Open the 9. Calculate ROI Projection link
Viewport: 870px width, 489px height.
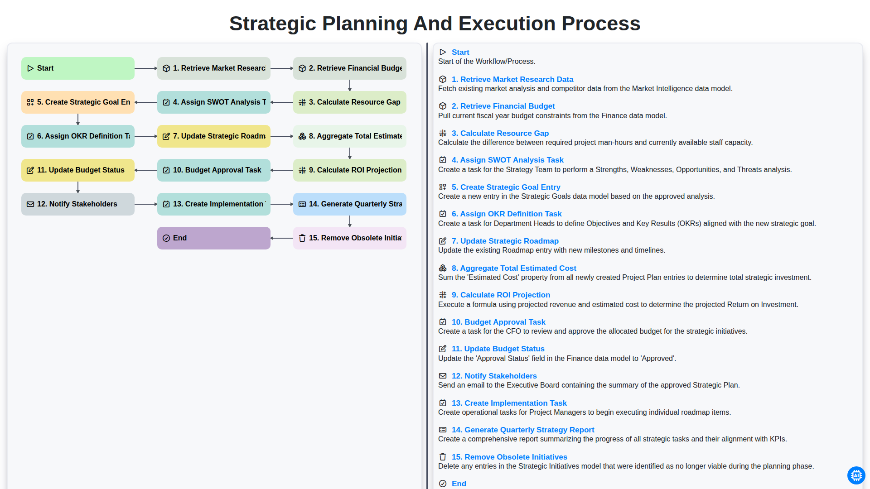point(501,295)
